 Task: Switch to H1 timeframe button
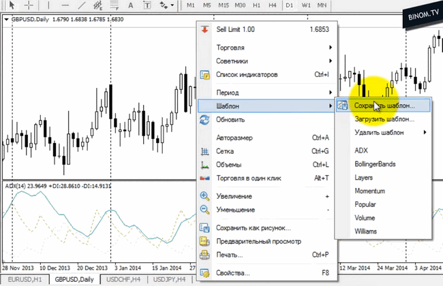pyautogui.click(x=256, y=5)
